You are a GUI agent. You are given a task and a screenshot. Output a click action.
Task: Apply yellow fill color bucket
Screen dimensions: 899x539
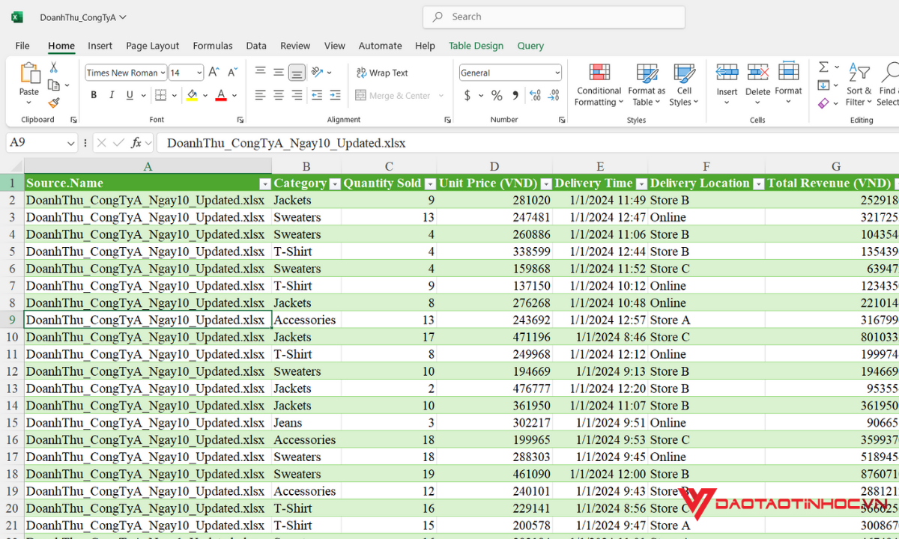pos(192,95)
